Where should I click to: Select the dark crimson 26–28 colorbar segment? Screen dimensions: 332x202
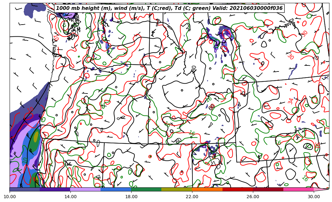268,189
